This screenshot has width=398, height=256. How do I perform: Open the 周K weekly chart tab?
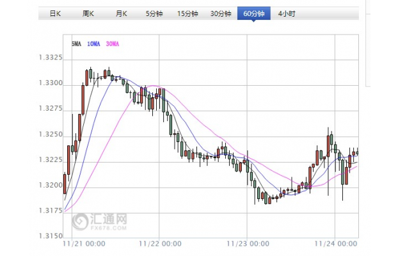click(x=88, y=13)
